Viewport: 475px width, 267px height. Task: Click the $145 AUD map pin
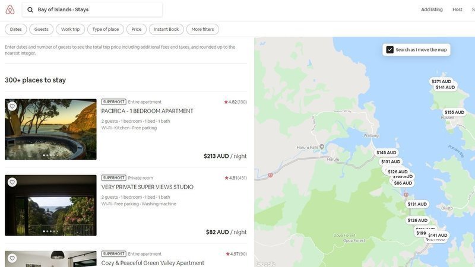click(x=386, y=152)
